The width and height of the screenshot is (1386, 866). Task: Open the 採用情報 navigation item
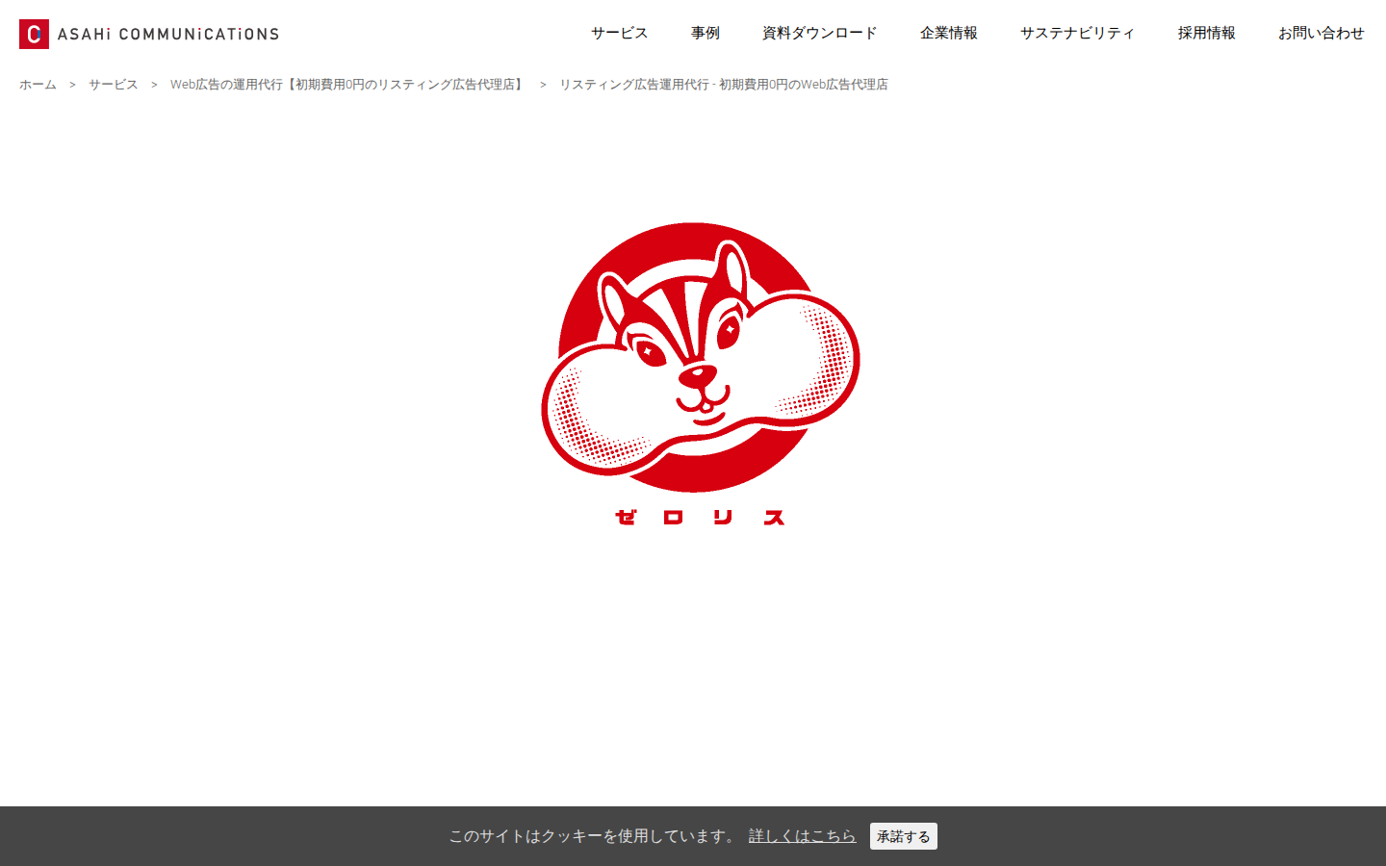pos(1207,33)
